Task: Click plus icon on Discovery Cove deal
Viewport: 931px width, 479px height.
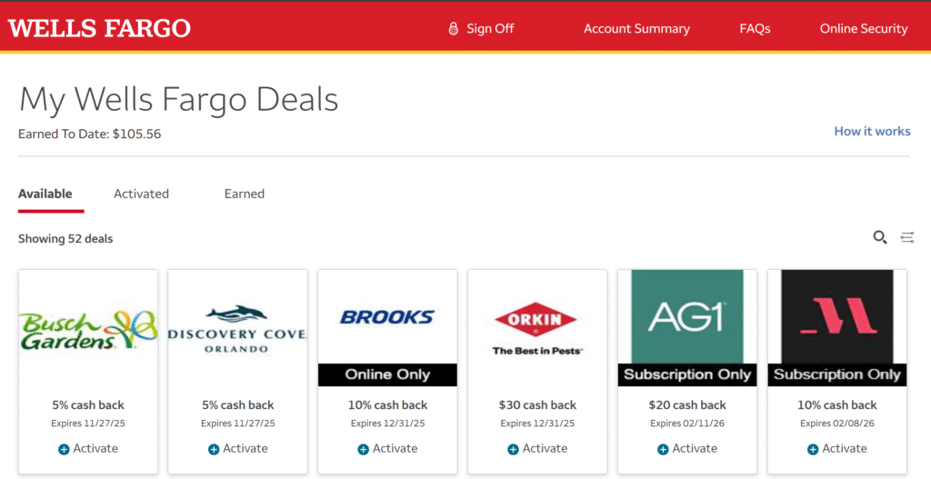Action: pos(214,449)
